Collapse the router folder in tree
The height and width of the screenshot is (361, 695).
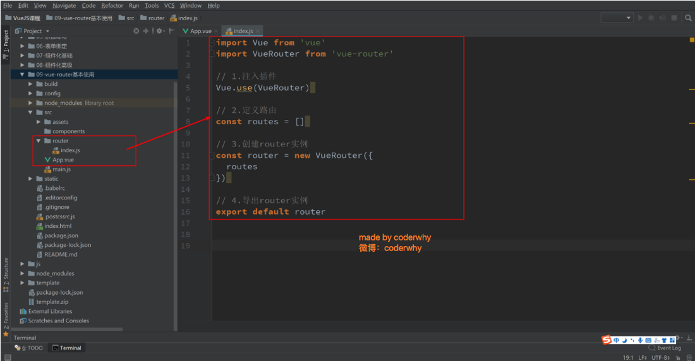pos(39,141)
